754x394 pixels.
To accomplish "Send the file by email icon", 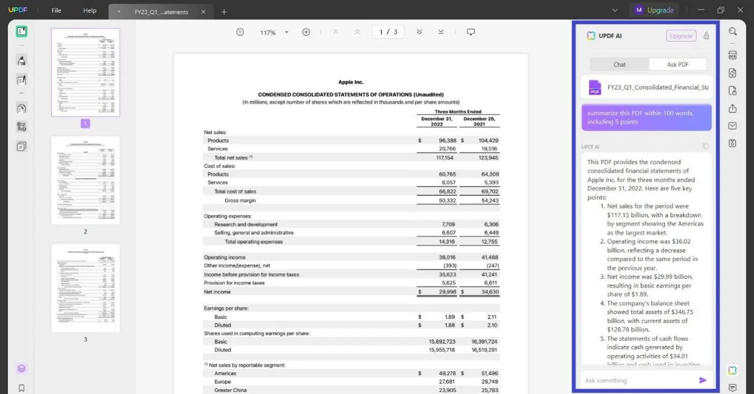I will tap(732, 126).
